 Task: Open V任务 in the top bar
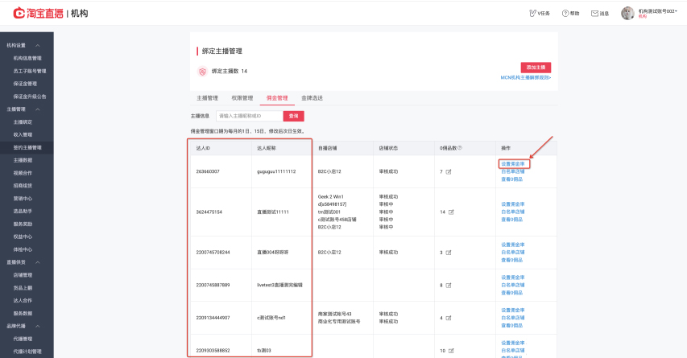point(540,14)
